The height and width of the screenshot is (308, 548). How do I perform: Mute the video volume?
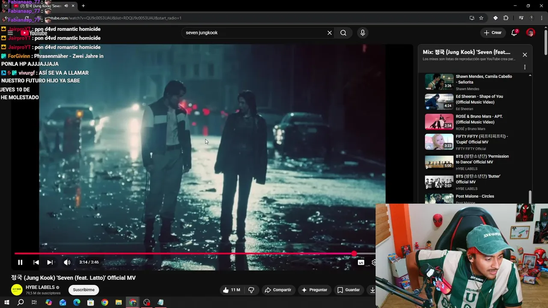click(67, 262)
